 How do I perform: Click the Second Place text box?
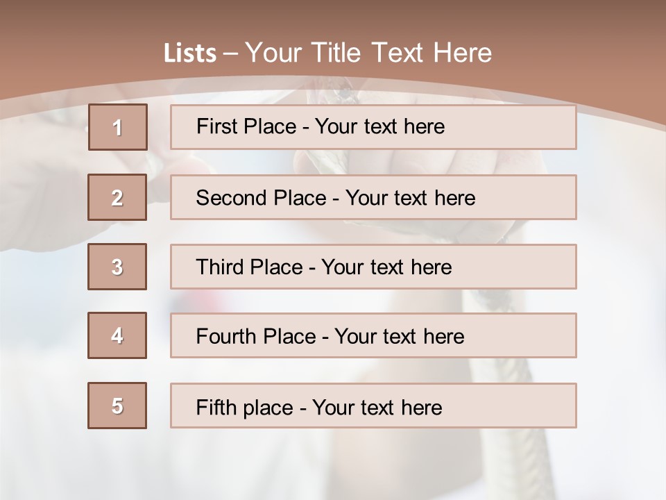click(x=373, y=197)
